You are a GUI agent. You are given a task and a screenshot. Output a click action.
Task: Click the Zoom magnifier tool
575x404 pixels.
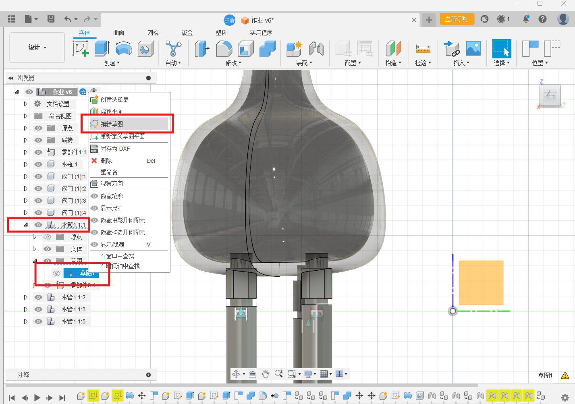(x=278, y=374)
